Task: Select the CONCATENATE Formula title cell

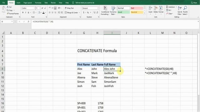Action: [97, 51]
